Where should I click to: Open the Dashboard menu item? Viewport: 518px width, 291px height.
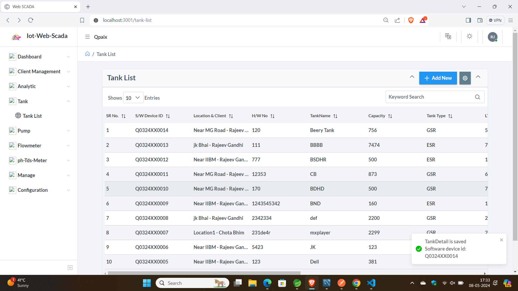29,57
